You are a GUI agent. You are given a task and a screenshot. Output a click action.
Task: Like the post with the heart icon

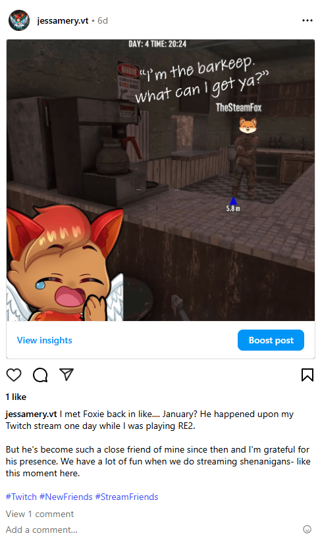[14, 375]
